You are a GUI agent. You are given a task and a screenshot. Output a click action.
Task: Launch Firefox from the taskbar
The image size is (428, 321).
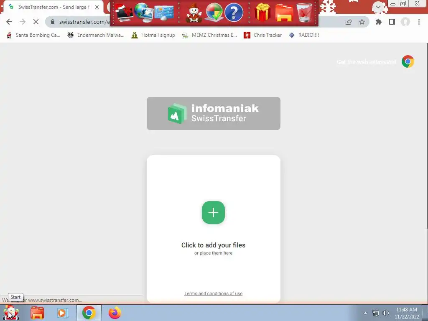coord(115,313)
